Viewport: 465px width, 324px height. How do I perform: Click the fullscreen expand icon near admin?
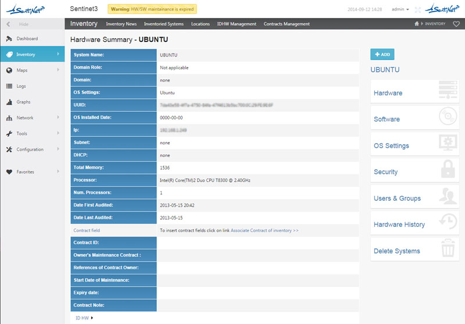[417, 10]
